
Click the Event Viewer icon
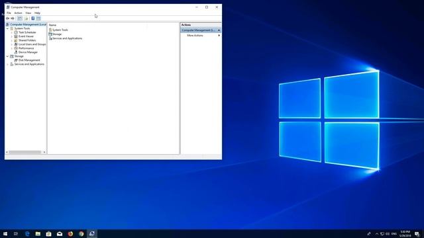tap(16, 36)
